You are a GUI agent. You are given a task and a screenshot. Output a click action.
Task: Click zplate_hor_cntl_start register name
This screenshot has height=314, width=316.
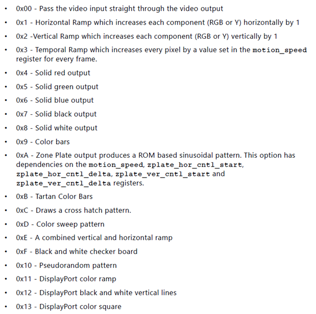[x=195, y=165]
